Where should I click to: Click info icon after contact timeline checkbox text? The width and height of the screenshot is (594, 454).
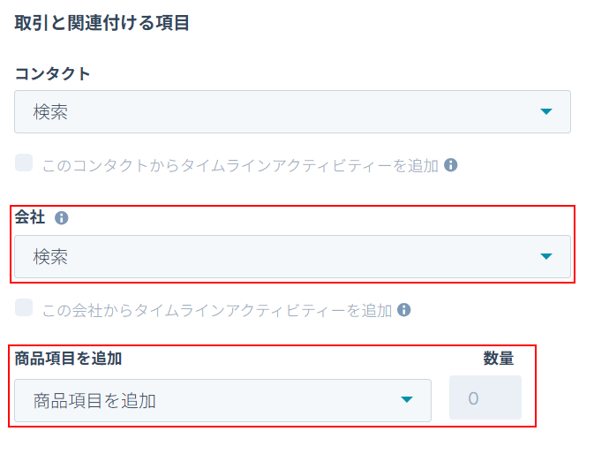pyautogui.click(x=451, y=164)
